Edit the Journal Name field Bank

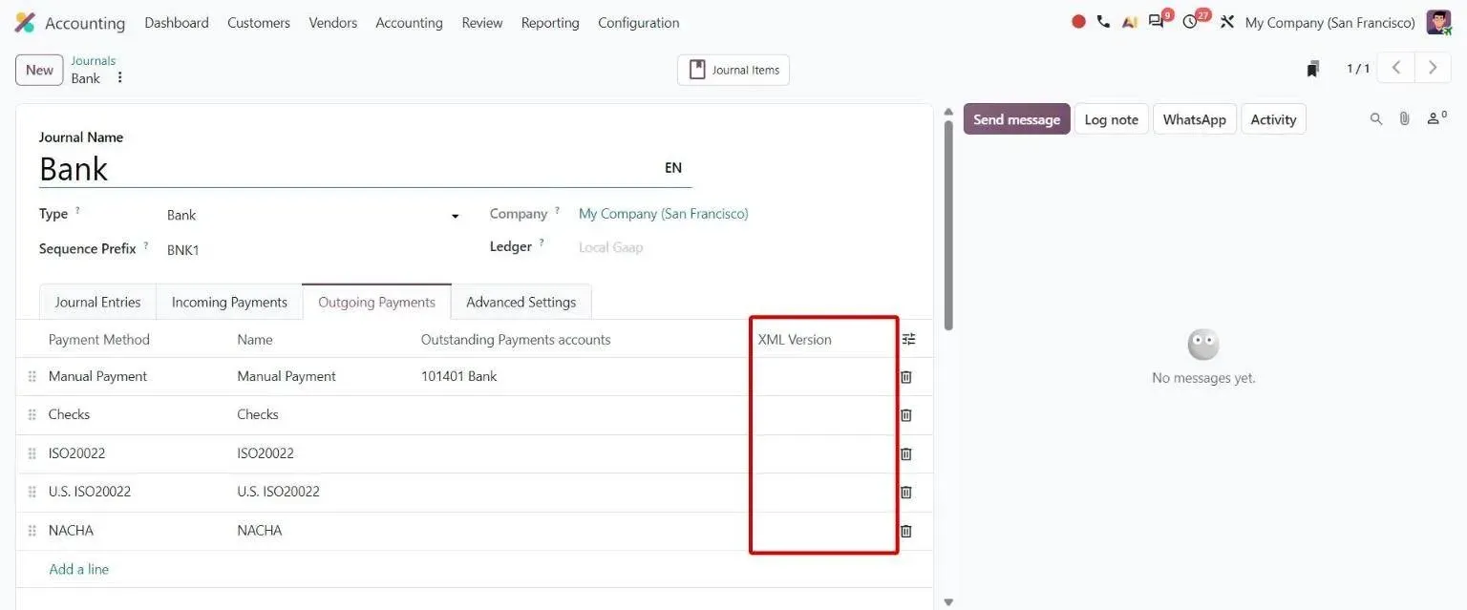[344, 169]
